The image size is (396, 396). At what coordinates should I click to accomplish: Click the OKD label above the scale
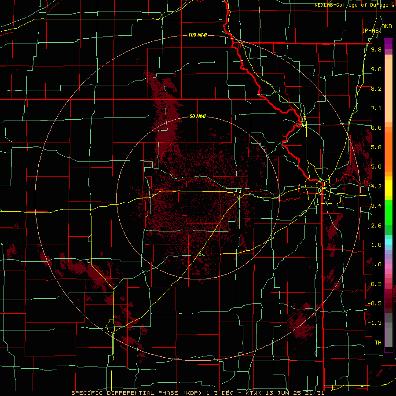click(x=387, y=26)
